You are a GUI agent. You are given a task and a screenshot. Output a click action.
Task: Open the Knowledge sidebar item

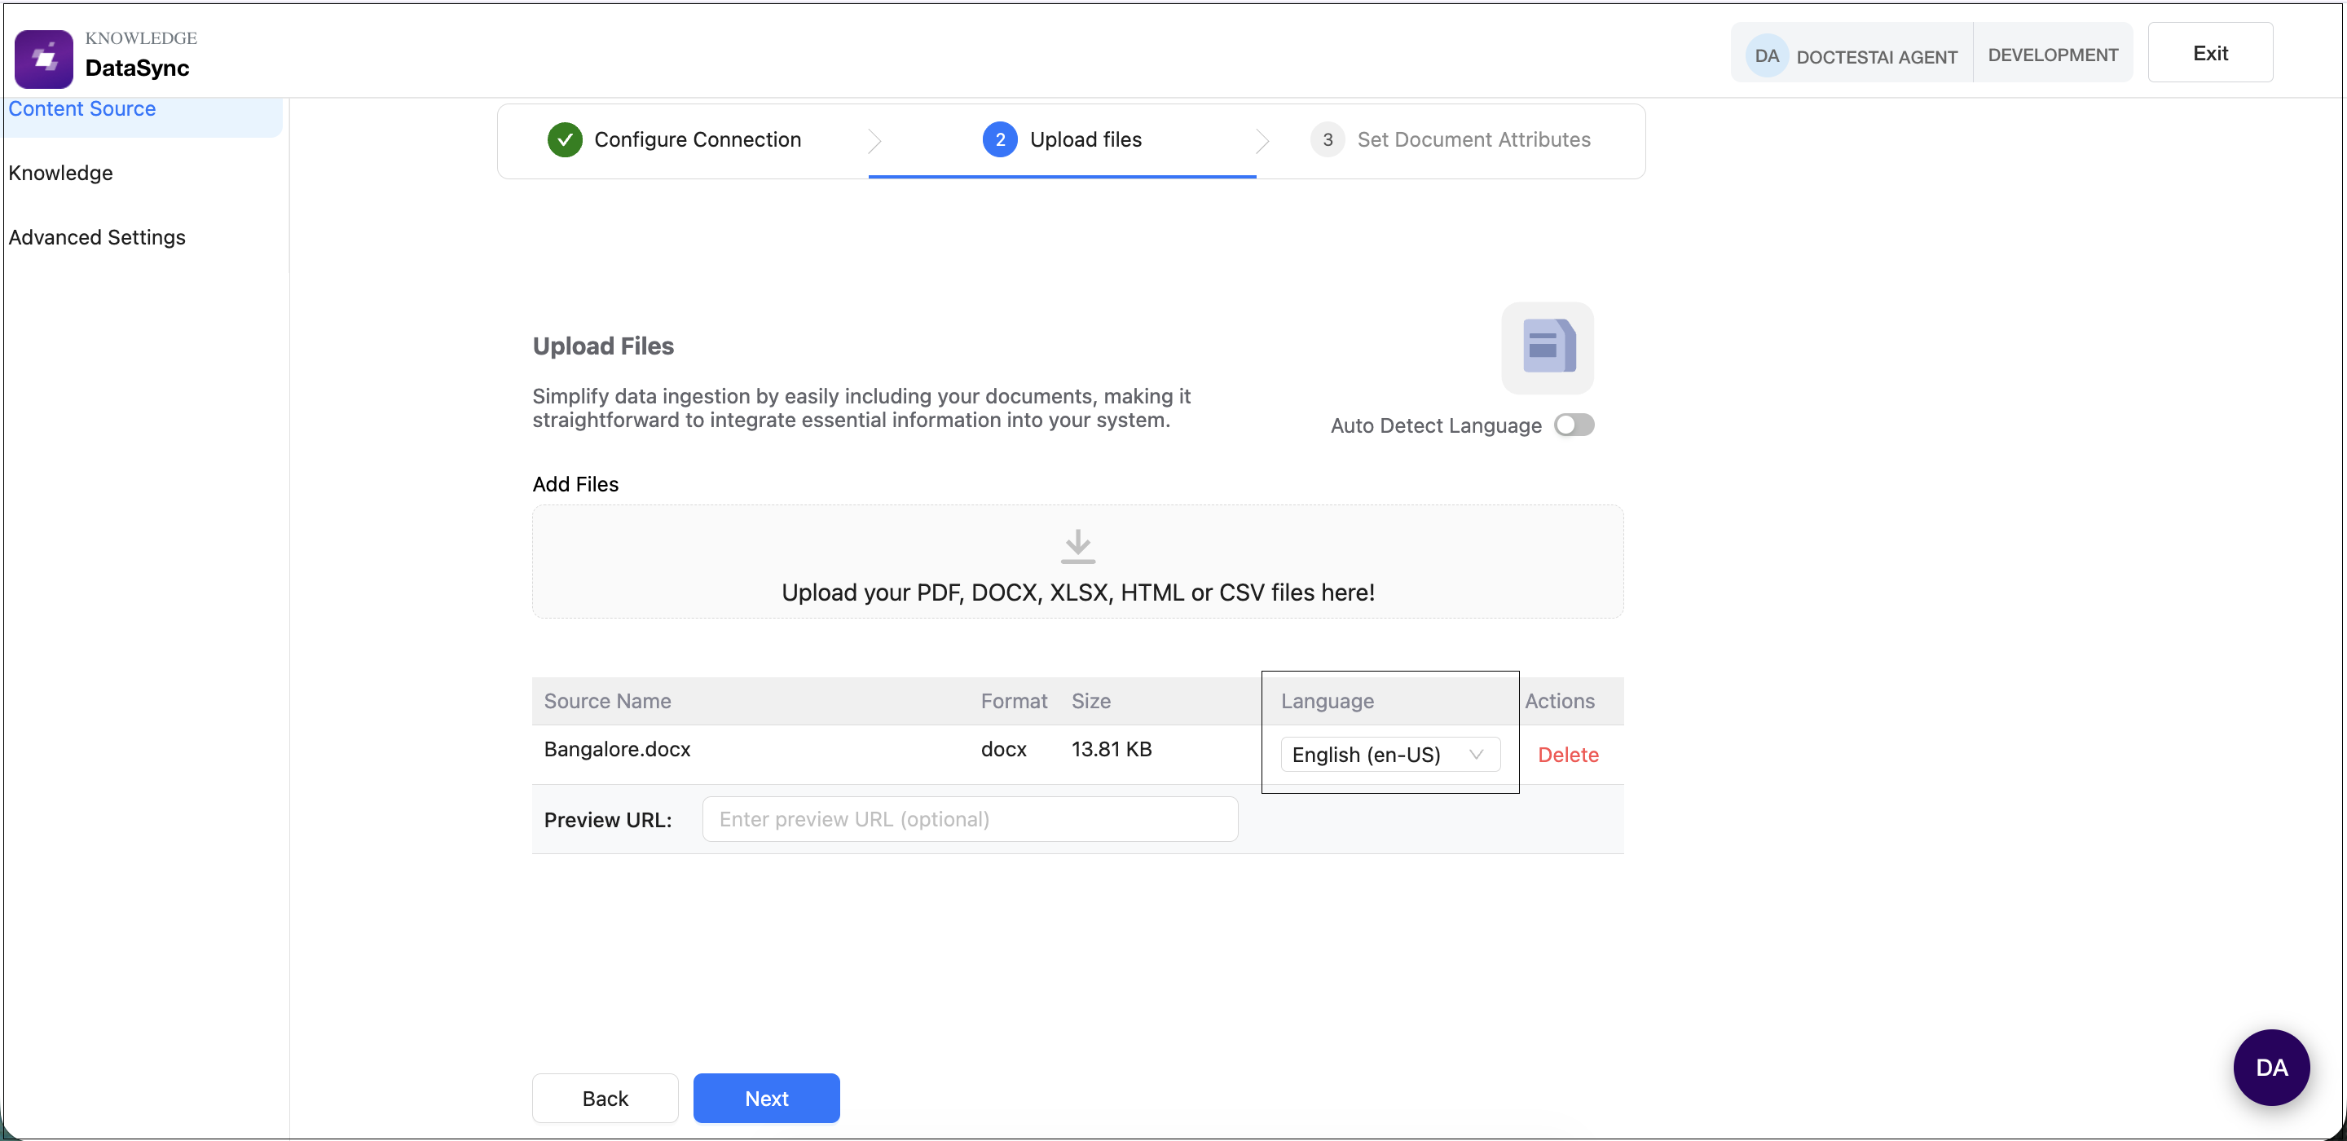click(60, 173)
